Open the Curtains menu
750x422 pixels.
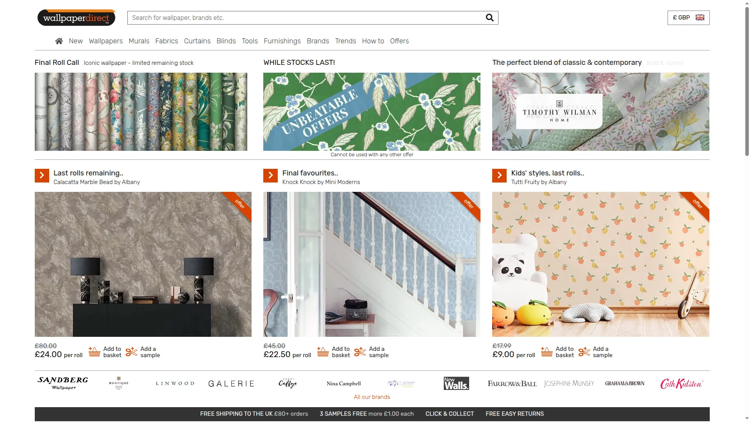[197, 41]
